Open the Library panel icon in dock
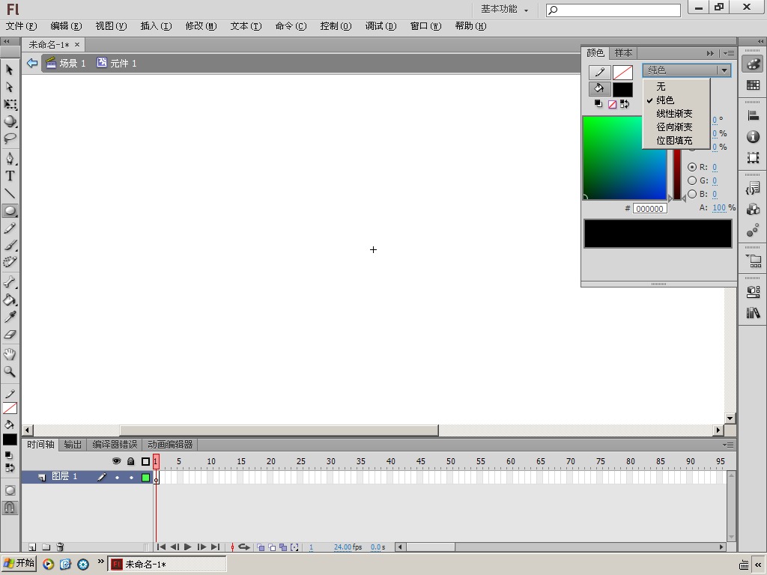Image resolution: width=767 pixels, height=575 pixels. 753,312
